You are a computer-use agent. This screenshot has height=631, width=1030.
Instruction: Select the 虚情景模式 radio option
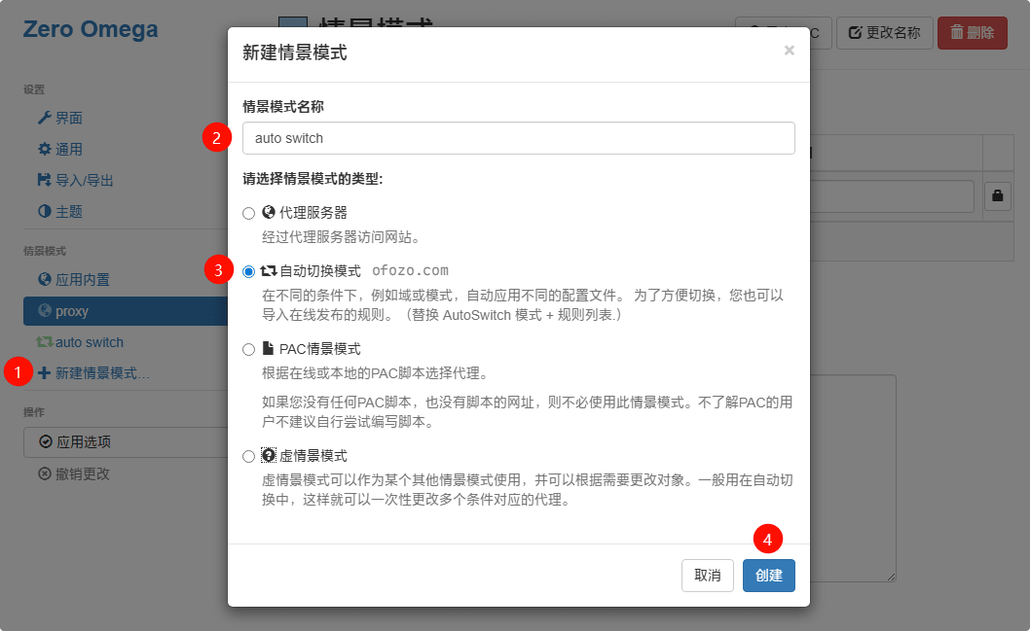[x=249, y=456]
